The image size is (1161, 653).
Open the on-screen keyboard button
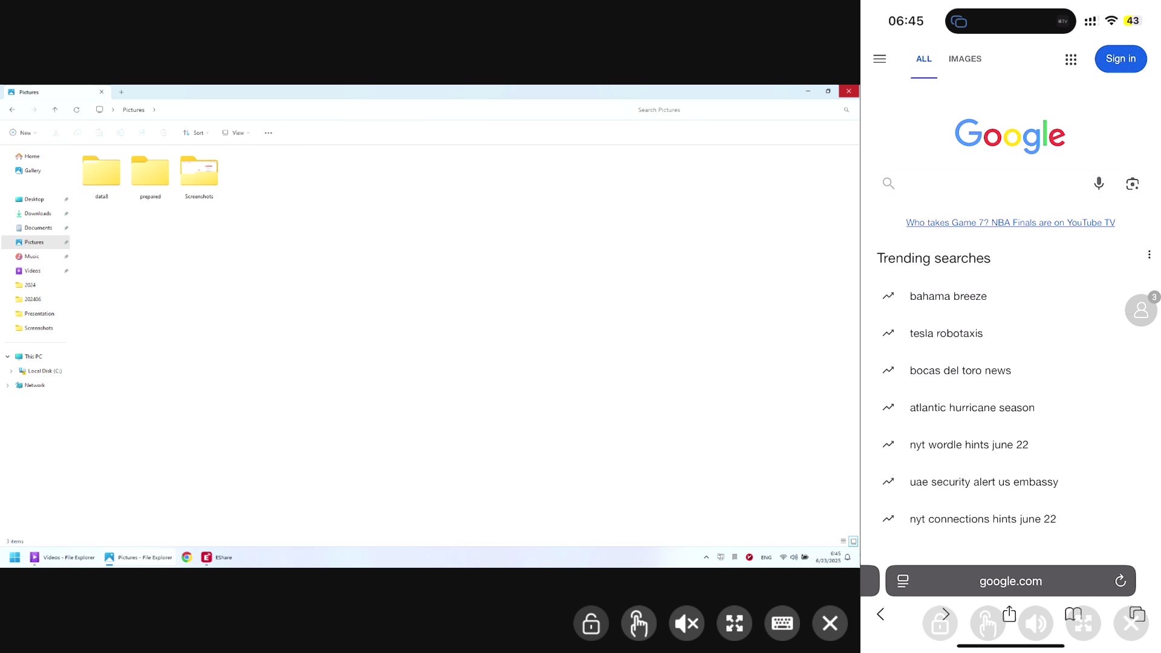(x=782, y=623)
